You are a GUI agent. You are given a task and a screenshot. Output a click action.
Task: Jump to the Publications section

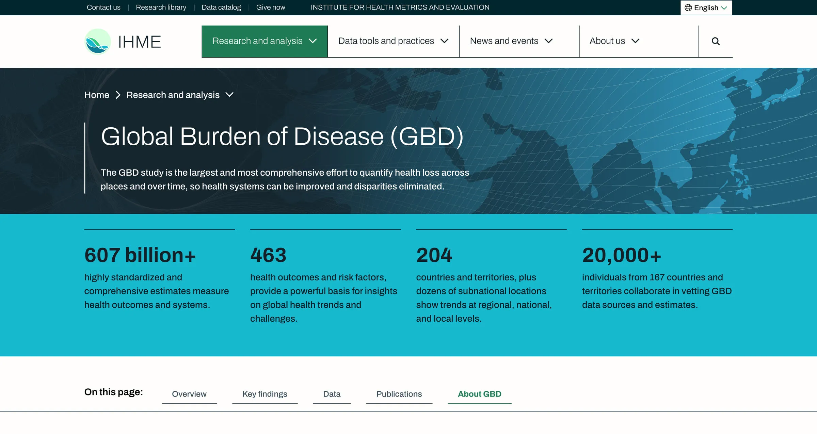pos(399,394)
